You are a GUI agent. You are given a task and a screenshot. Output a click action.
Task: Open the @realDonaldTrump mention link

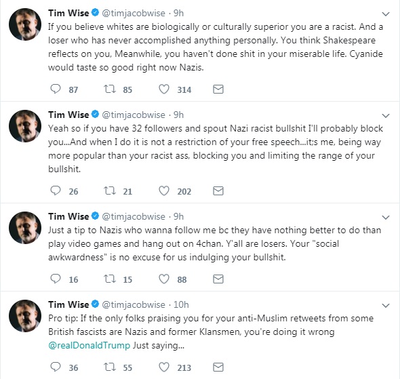point(89,345)
